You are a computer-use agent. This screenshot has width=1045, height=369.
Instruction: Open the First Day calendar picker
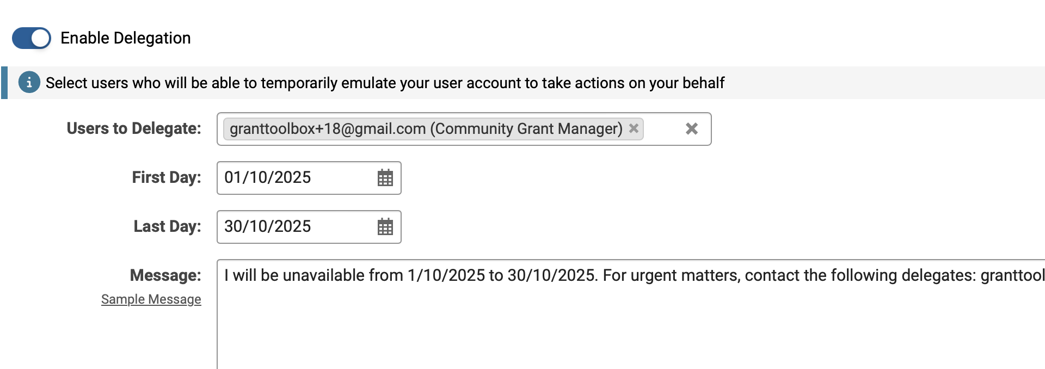point(385,178)
